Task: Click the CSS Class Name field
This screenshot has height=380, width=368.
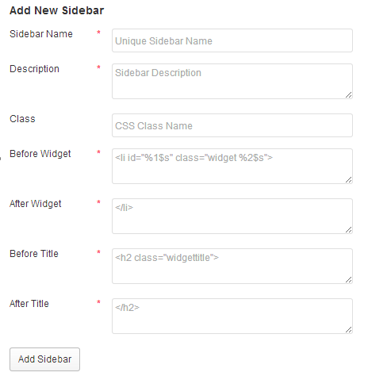Action: coord(232,125)
